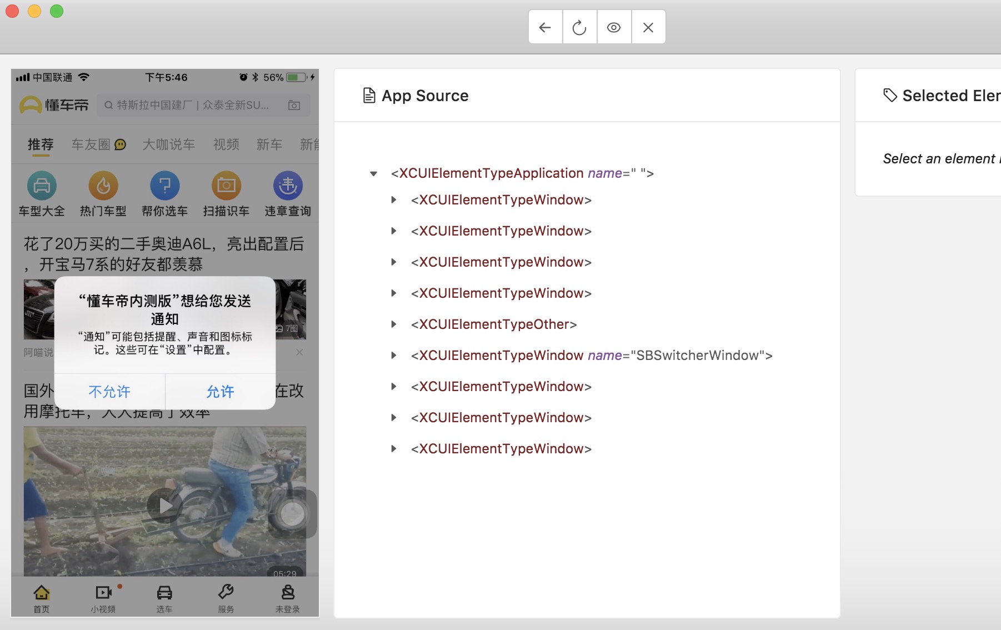Collapse the XCUIElementTypeApplication node

(x=374, y=174)
